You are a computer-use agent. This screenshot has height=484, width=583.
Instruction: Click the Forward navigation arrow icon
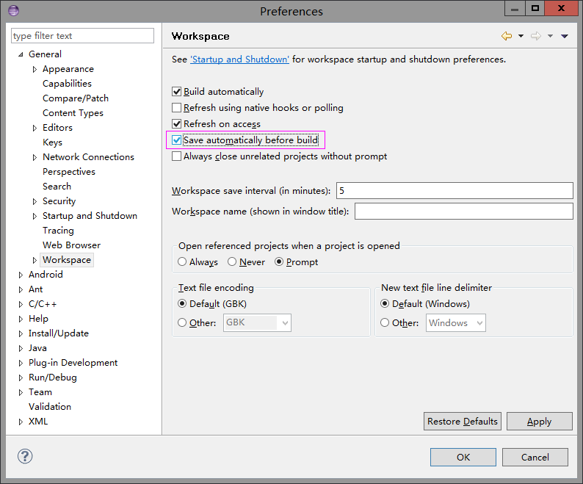pos(536,36)
